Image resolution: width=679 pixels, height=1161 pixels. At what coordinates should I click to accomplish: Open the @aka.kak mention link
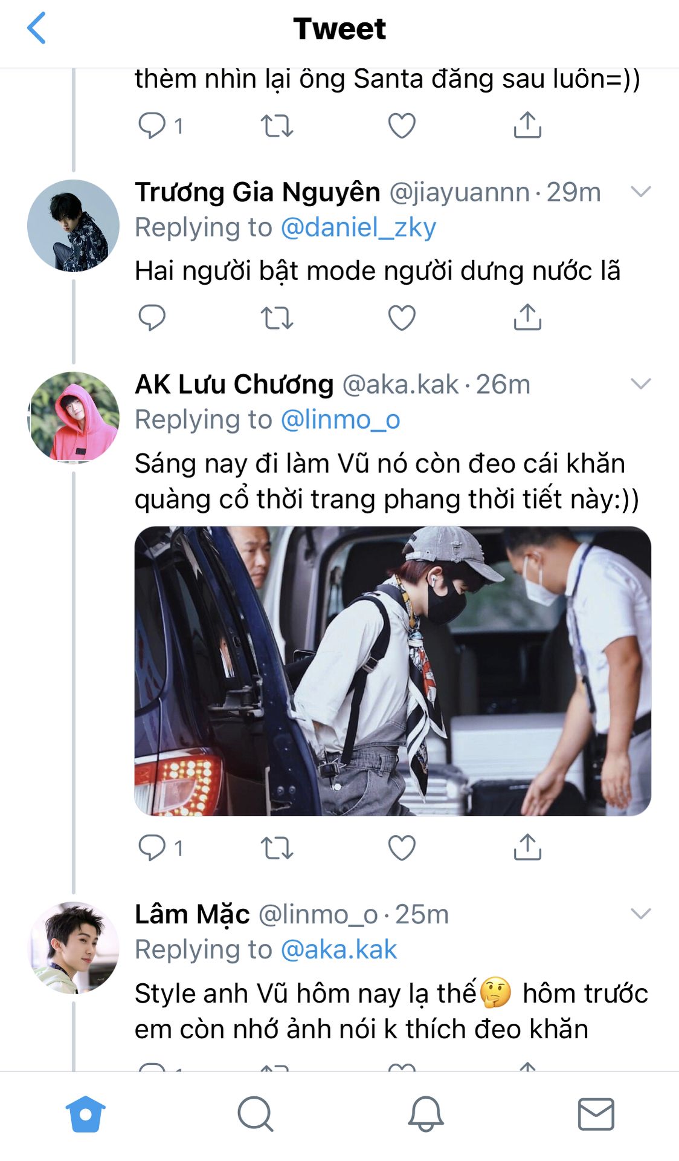coord(339,950)
